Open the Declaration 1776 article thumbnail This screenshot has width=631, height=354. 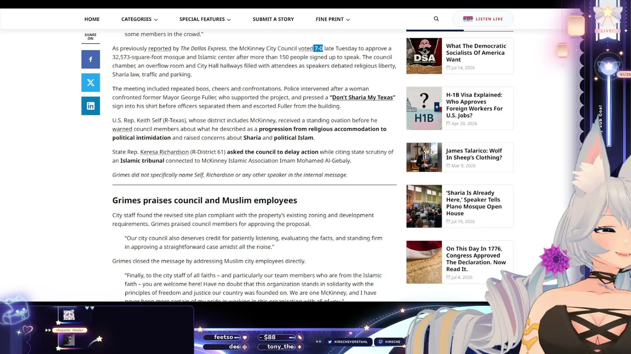tap(424, 262)
